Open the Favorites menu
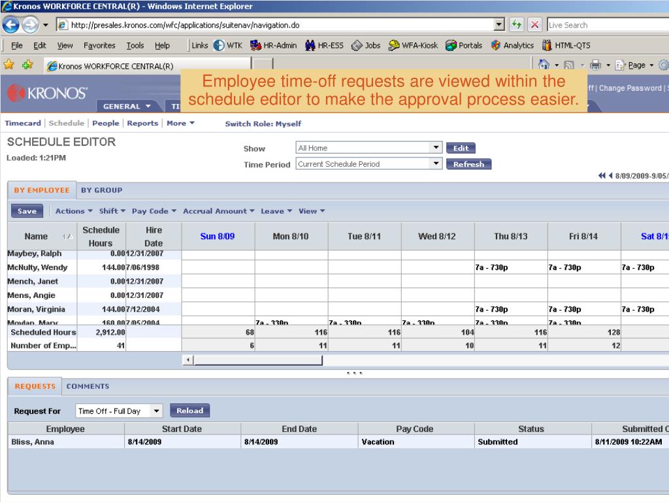 pos(99,45)
